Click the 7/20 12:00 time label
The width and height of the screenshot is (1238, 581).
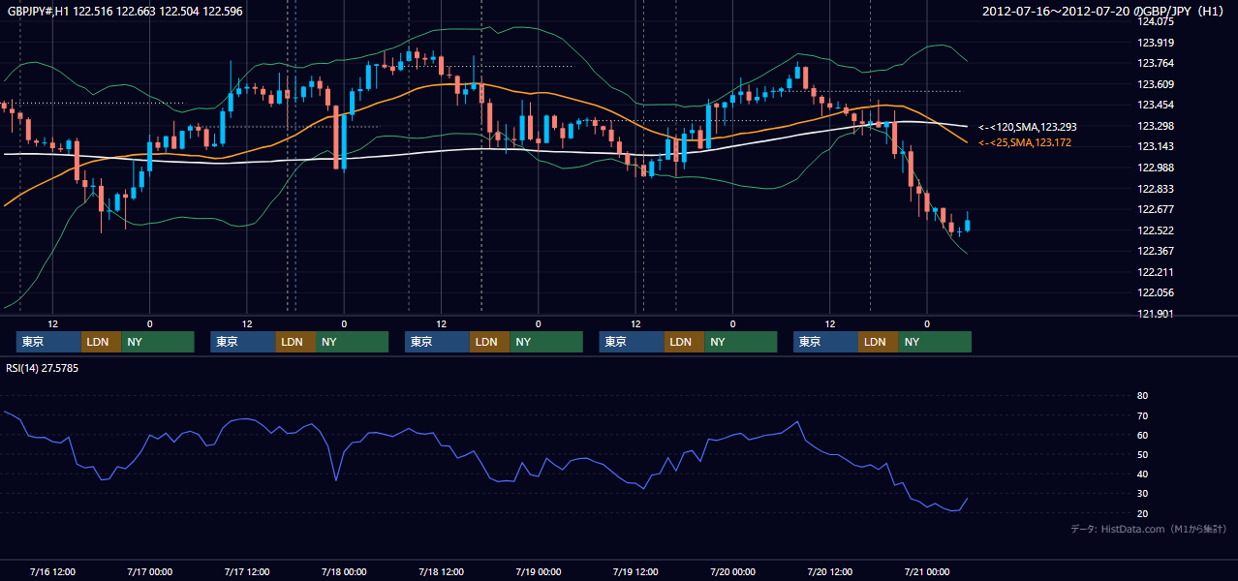pyautogui.click(x=829, y=571)
